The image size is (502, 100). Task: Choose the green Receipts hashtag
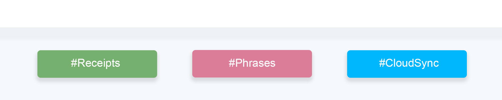click(x=97, y=64)
